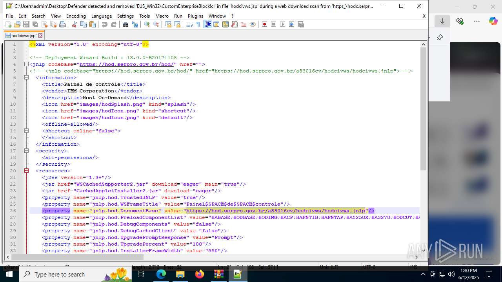Redo the action from toolbar

tap(113, 24)
